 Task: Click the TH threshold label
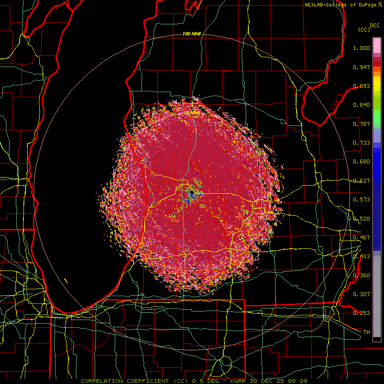[367, 332]
